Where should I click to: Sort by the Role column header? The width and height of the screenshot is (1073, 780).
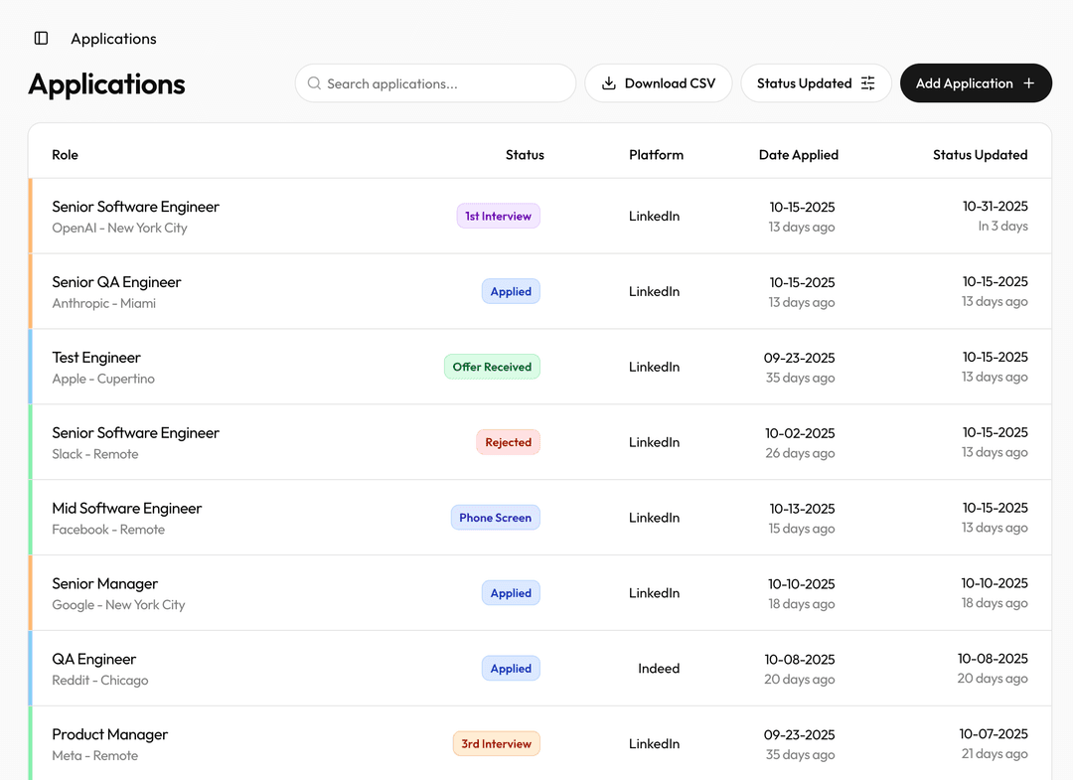[65, 155]
